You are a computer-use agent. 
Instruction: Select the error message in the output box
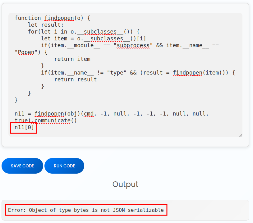pos(86,210)
